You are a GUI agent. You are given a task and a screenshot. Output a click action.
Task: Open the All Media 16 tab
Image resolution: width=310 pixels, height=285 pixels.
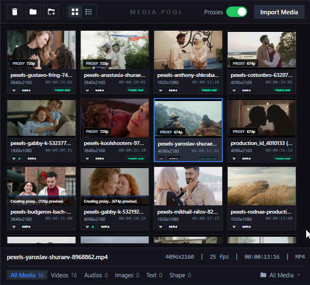point(27,275)
